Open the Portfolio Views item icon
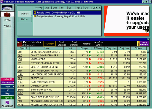 (35, 13)
